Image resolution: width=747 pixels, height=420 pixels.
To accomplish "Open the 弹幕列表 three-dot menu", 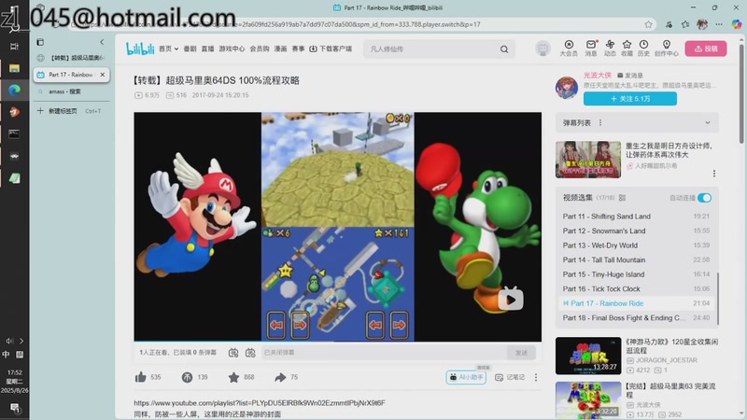I will (600, 123).
